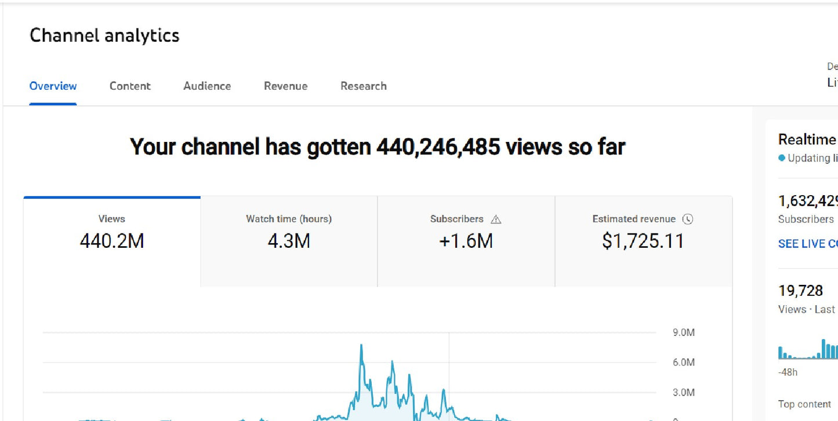
Task: Click the 19,728 realtime views figure
Action: click(x=800, y=290)
